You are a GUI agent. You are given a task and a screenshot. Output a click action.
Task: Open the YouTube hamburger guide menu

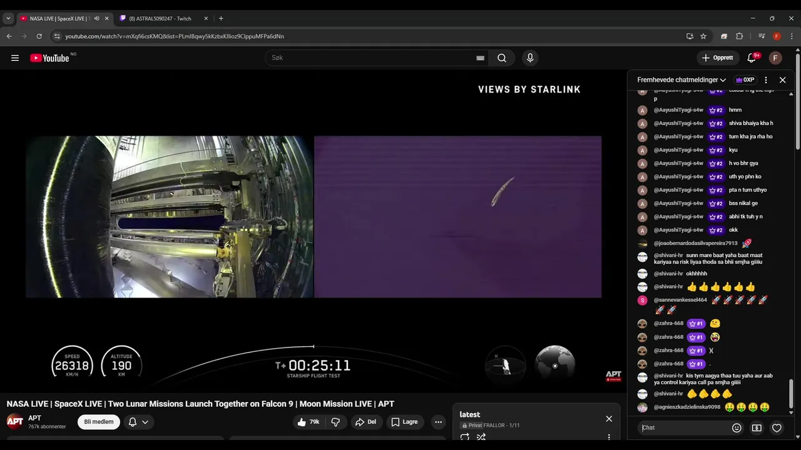click(x=15, y=58)
